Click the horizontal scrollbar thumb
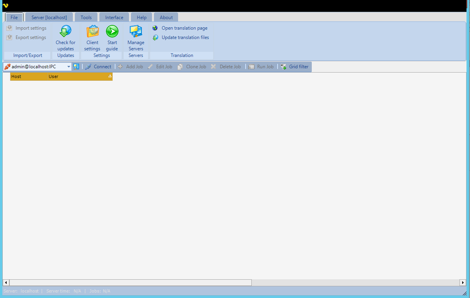The image size is (470, 298). (130, 282)
